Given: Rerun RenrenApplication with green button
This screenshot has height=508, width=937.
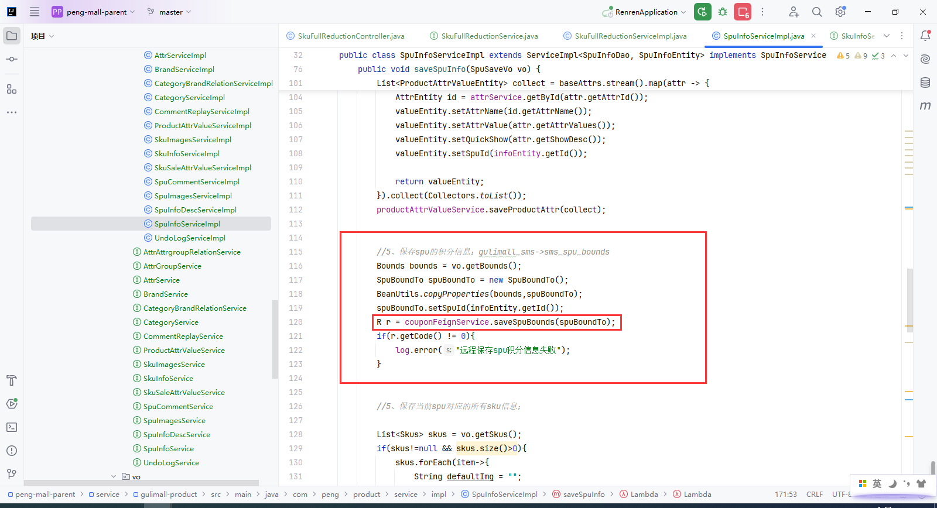Looking at the screenshot, I should [703, 12].
